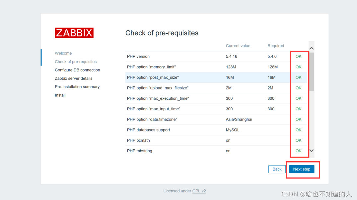
Task: Click the ZABBIX logo
Action: coord(74,33)
